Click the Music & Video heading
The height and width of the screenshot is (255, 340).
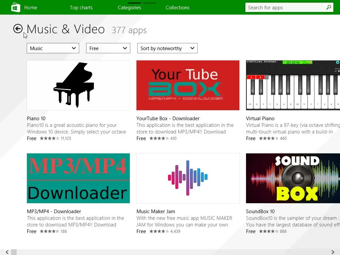(x=66, y=29)
